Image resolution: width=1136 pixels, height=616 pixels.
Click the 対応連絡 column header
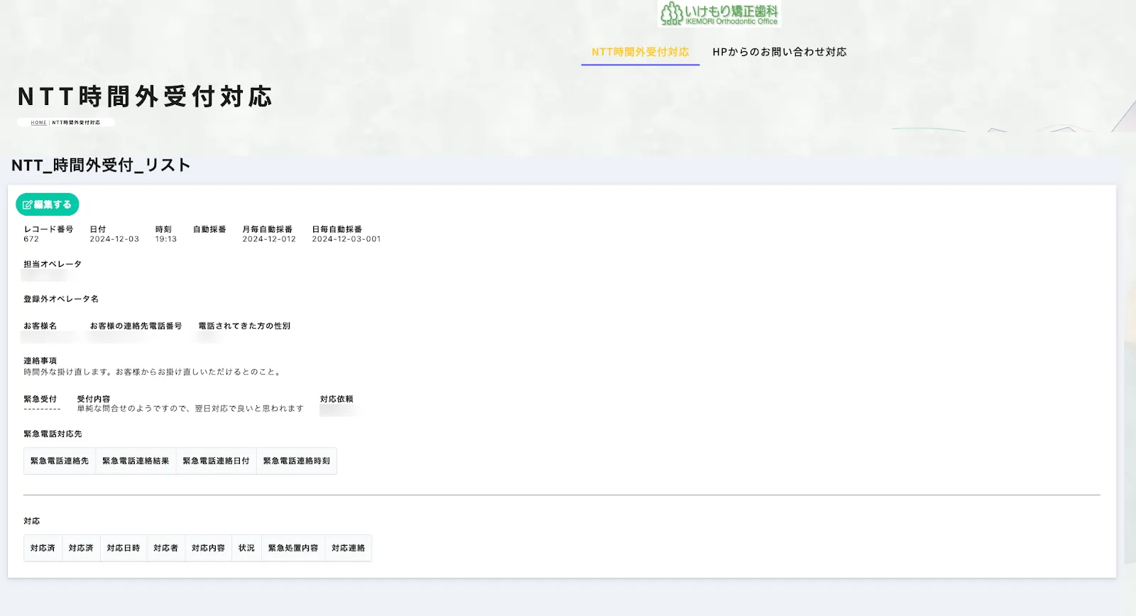348,549
